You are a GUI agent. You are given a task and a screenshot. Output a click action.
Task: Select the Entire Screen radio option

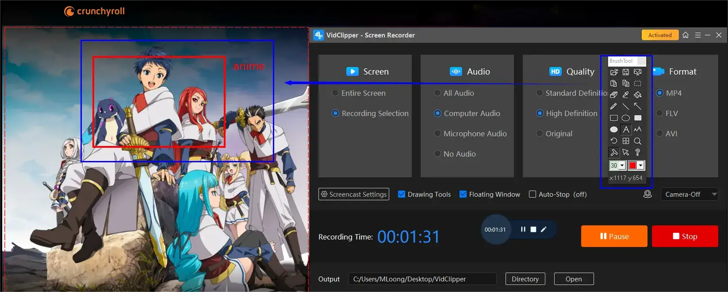click(335, 93)
